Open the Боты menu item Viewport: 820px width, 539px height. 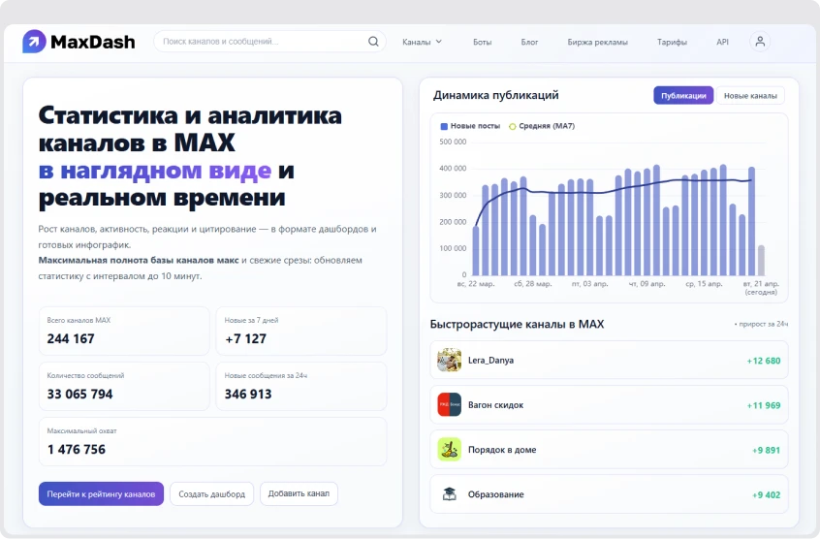(x=482, y=42)
